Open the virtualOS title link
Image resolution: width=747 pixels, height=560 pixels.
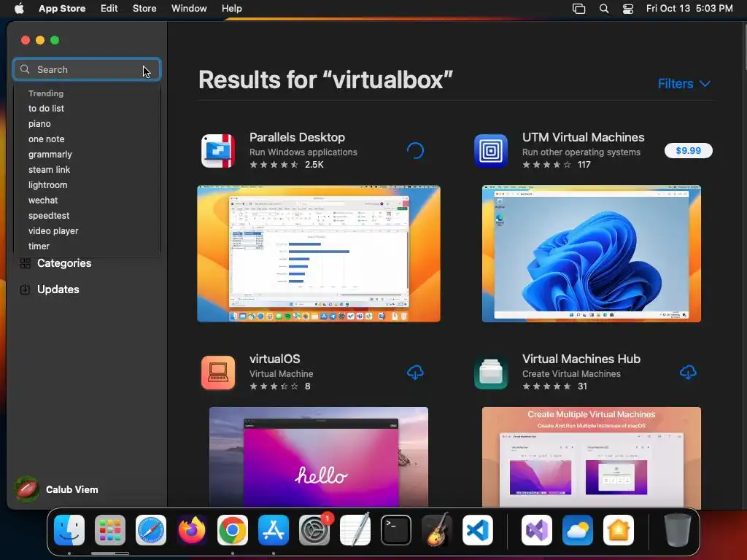tap(275, 359)
